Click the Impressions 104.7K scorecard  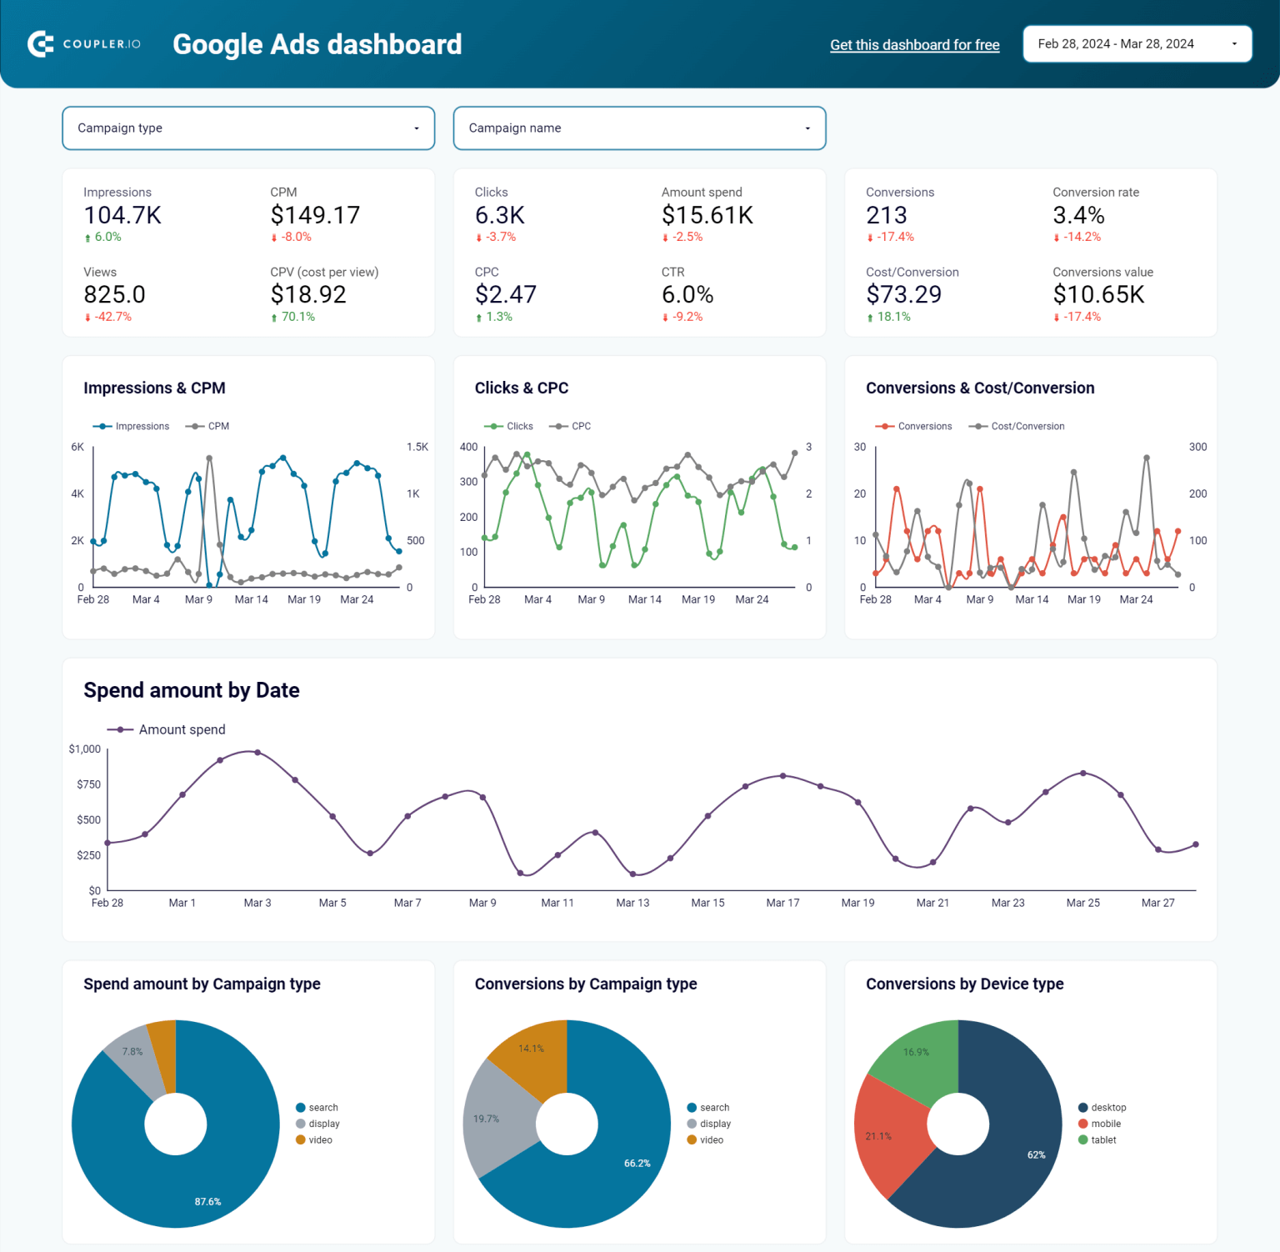pyautogui.click(x=122, y=215)
